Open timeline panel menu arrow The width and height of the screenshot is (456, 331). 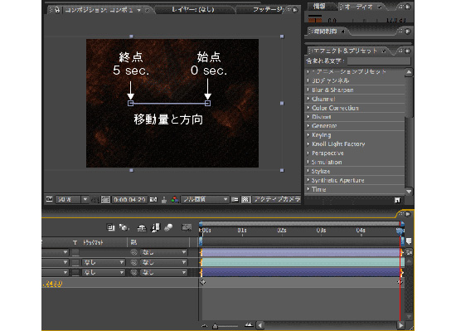tap(408, 214)
